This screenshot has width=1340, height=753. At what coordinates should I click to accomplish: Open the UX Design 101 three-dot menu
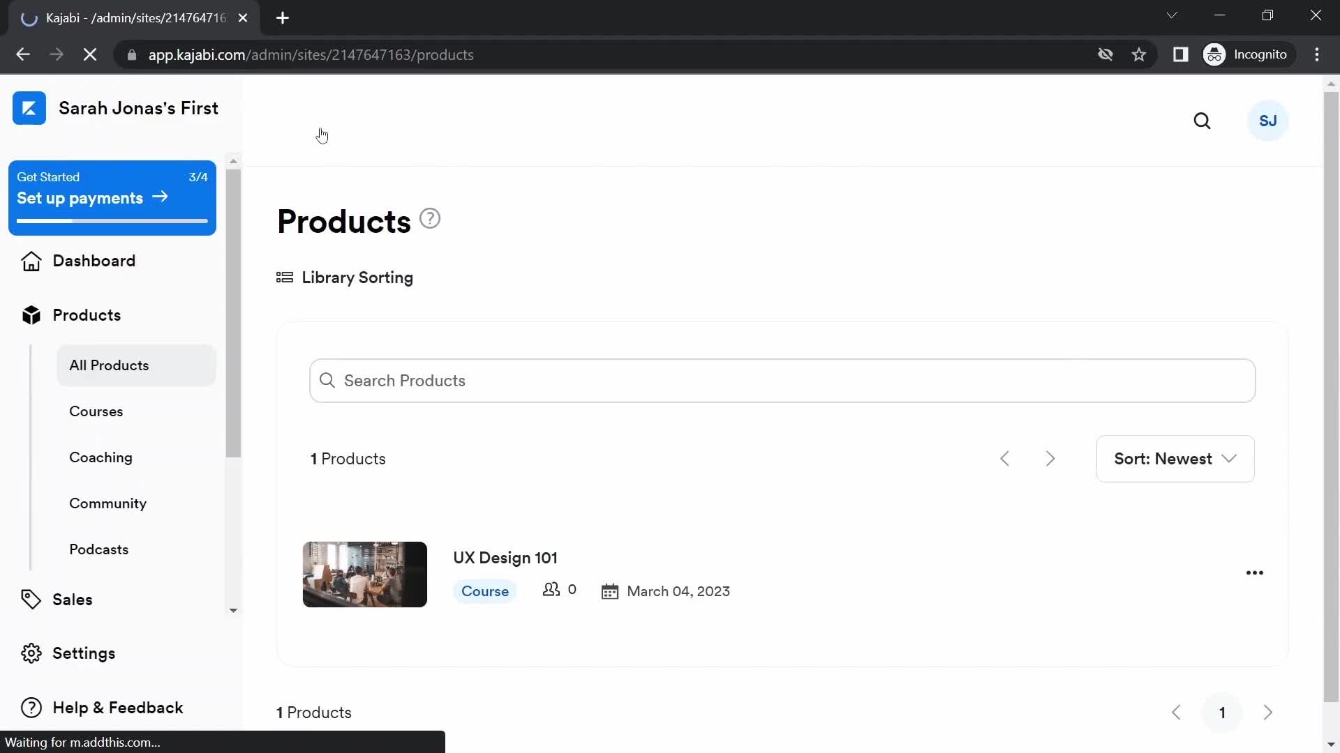[x=1254, y=573]
